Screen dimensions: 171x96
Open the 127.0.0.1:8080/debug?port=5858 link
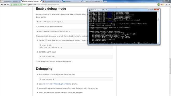(56, 84)
